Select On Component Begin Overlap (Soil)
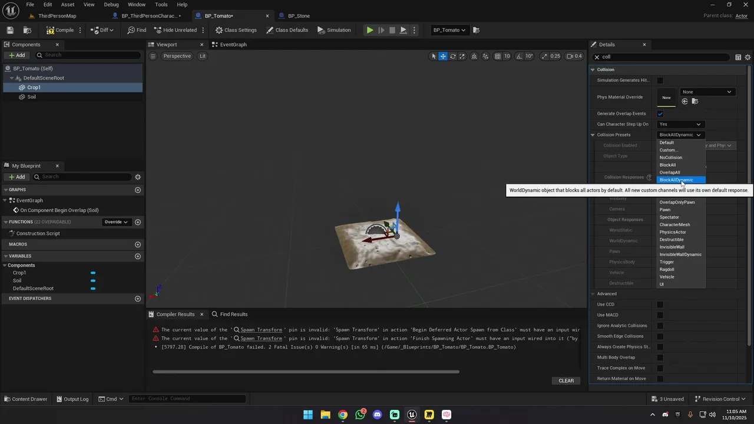This screenshot has width=754, height=424. point(59,210)
